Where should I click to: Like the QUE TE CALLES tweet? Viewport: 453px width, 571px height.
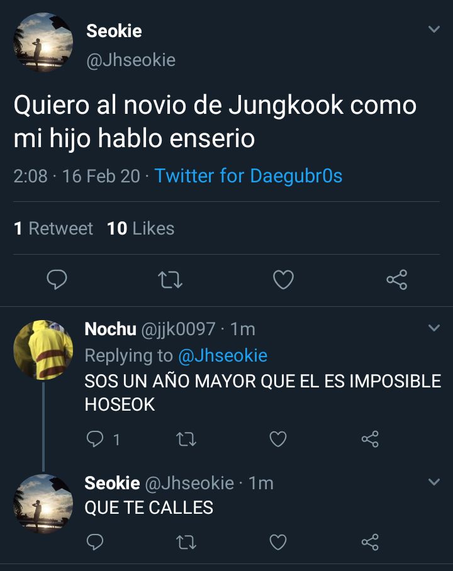pos(278,542)
